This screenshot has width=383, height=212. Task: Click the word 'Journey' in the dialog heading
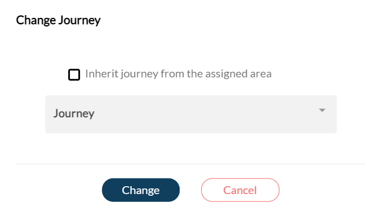pos(79,20)
